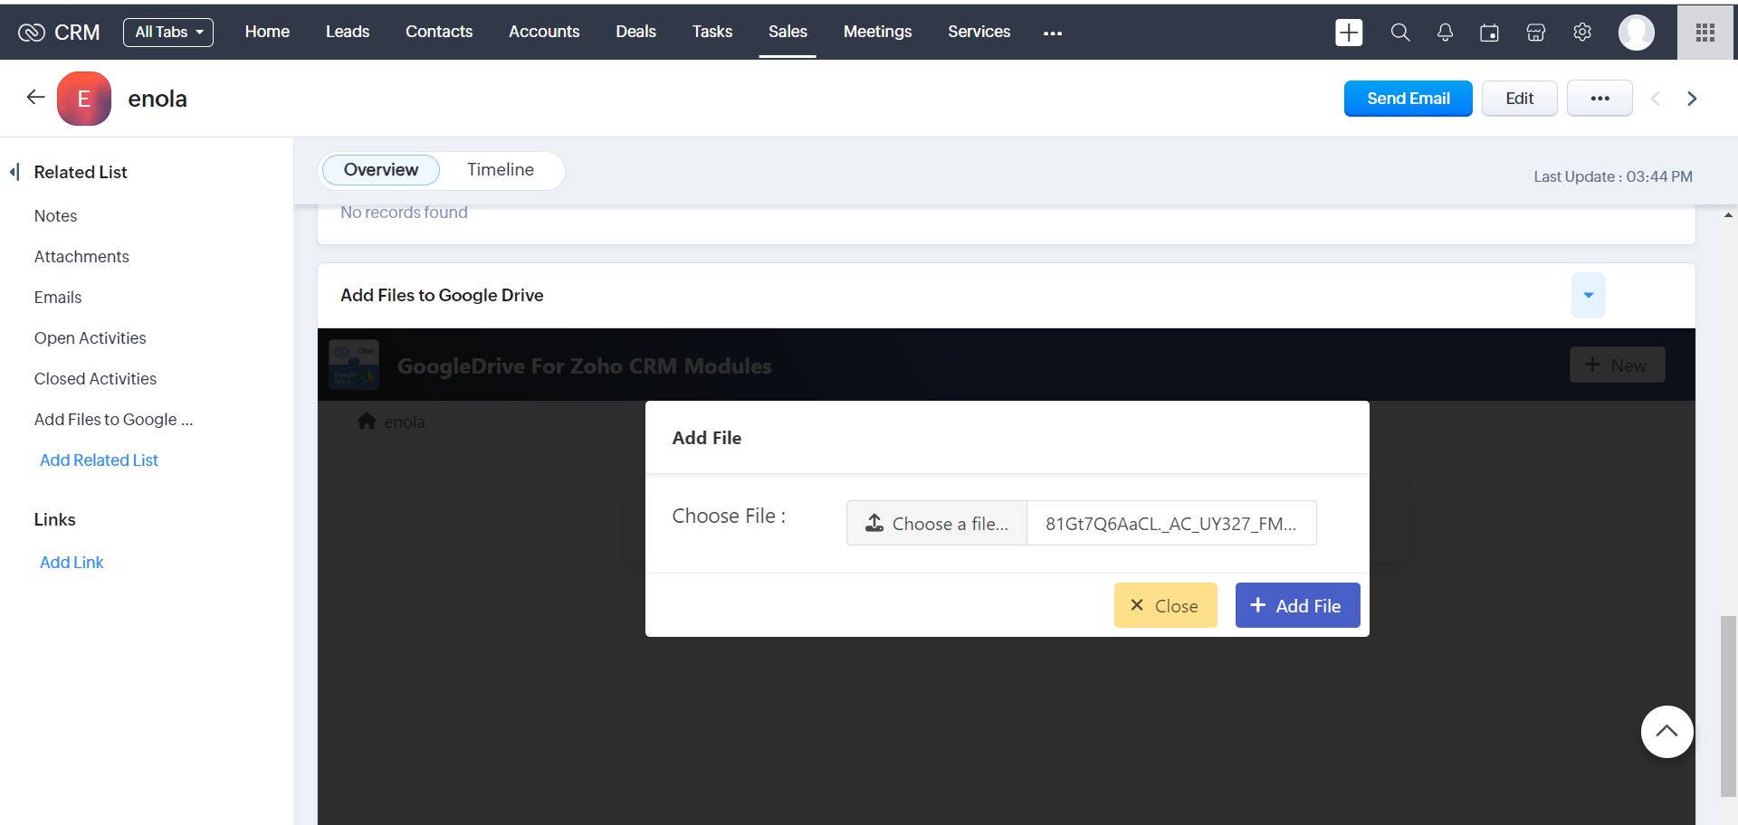Switch to the Timeline view toggle

coord(500,170)
